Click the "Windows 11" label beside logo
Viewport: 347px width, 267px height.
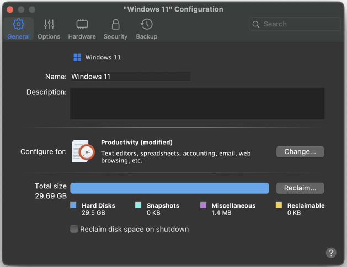pyautogui.click(x=103, y=57)
